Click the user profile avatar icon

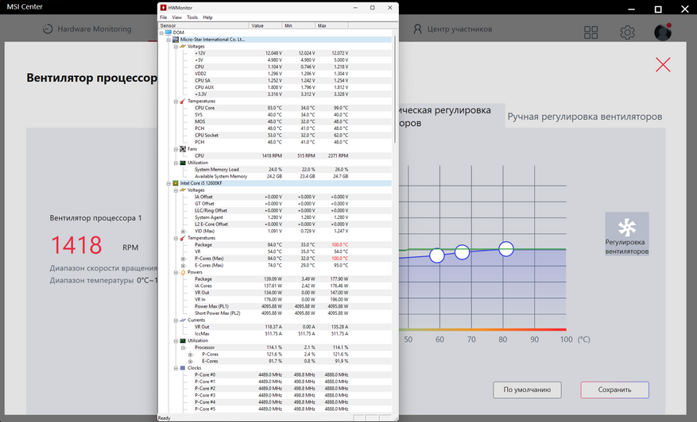click(x=662, y=32)
